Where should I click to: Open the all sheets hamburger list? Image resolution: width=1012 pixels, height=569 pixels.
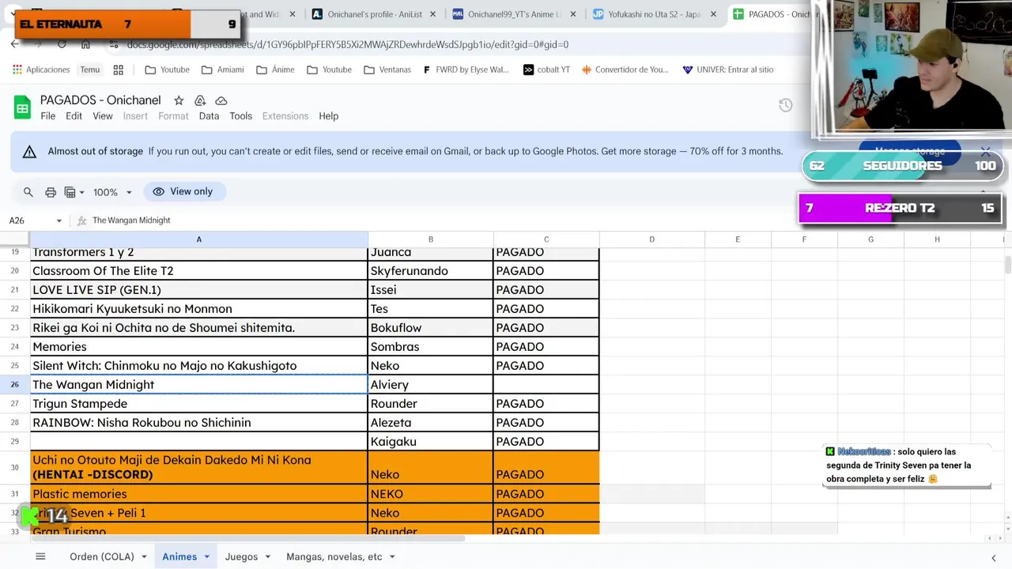coord(40,556)
